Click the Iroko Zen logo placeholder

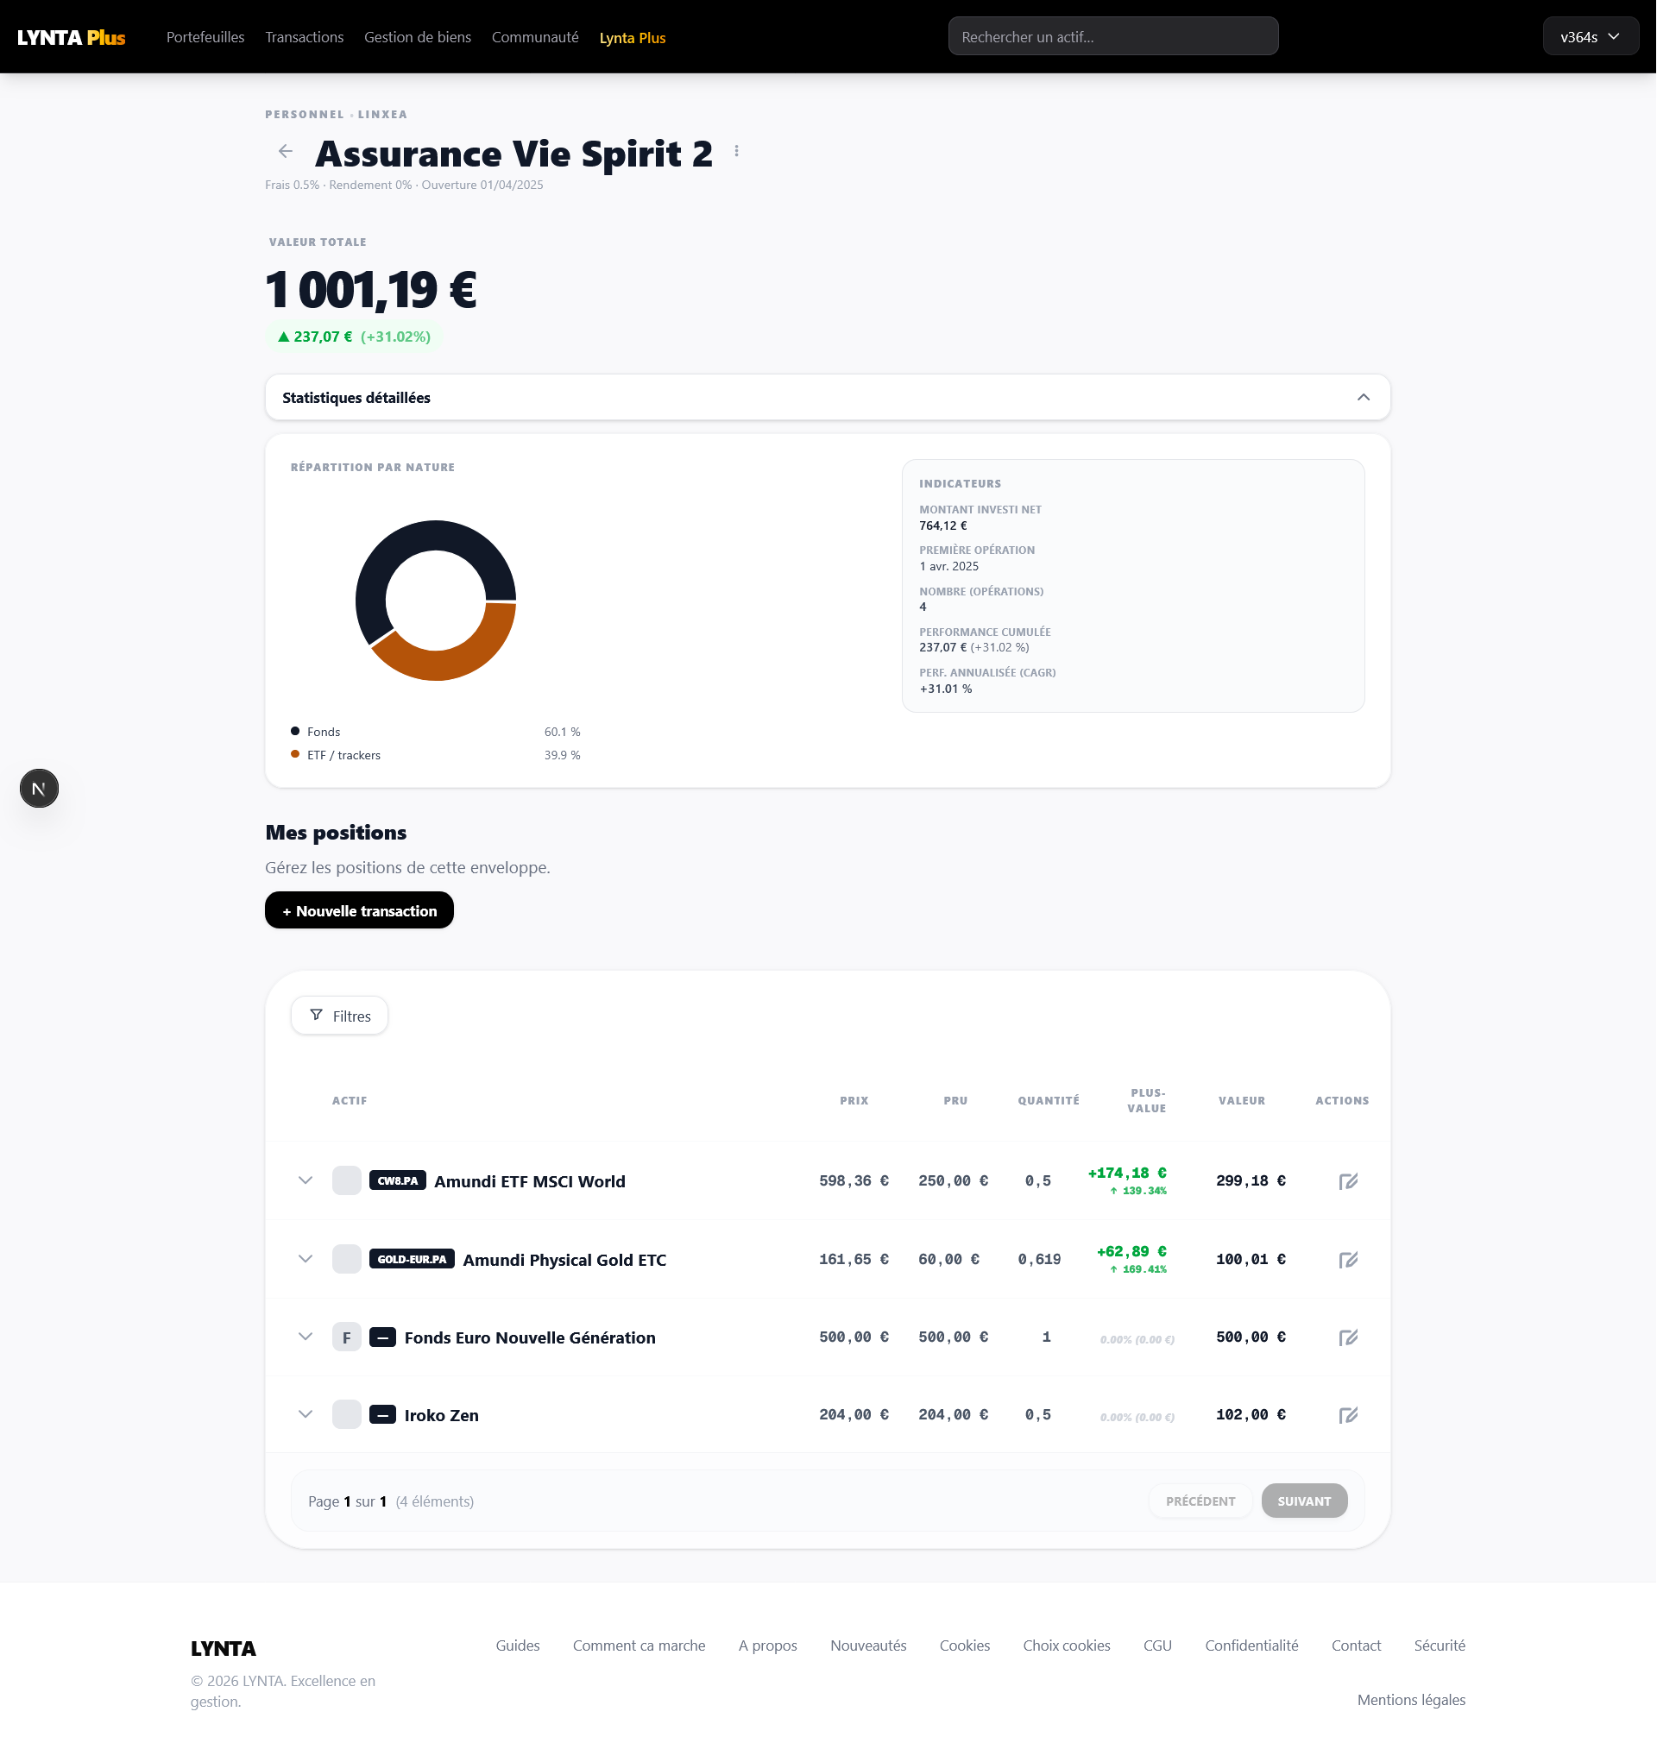pos(347,1415)
